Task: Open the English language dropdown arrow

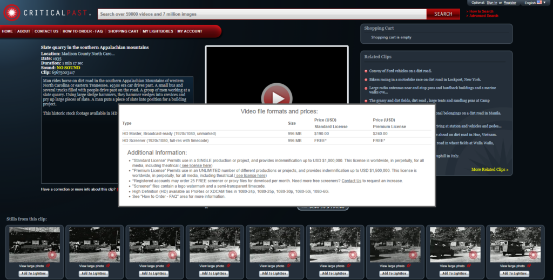Action: point(544,3)
